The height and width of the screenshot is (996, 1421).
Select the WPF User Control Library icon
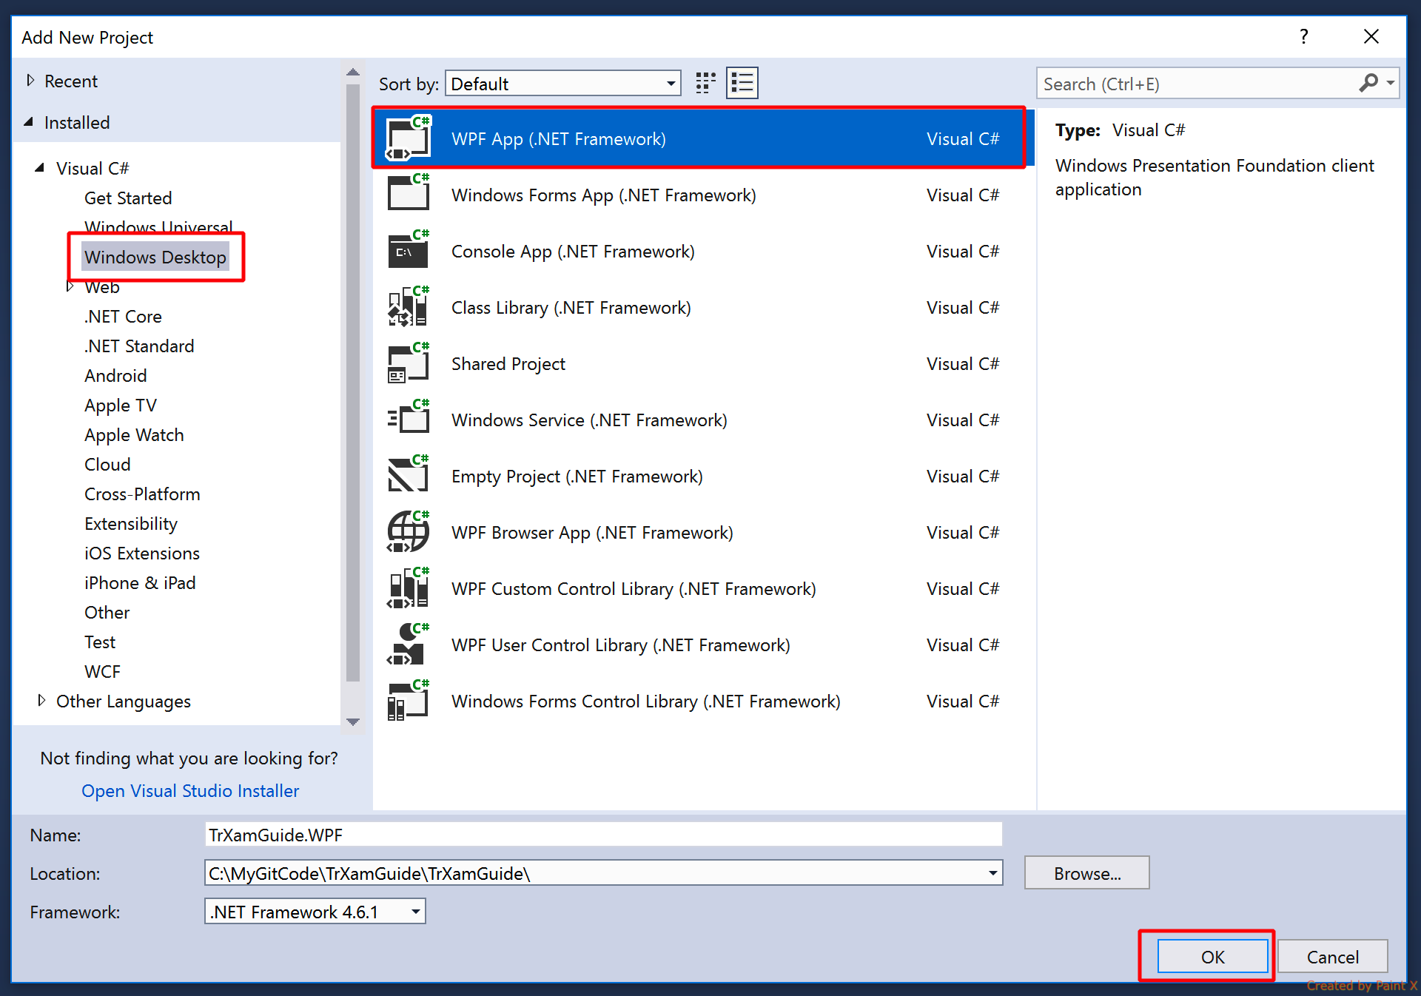[x=409, y=645]
